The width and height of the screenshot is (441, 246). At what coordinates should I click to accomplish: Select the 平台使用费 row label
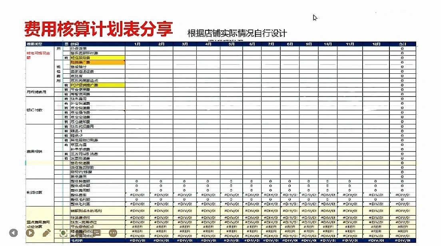point(80,90)
